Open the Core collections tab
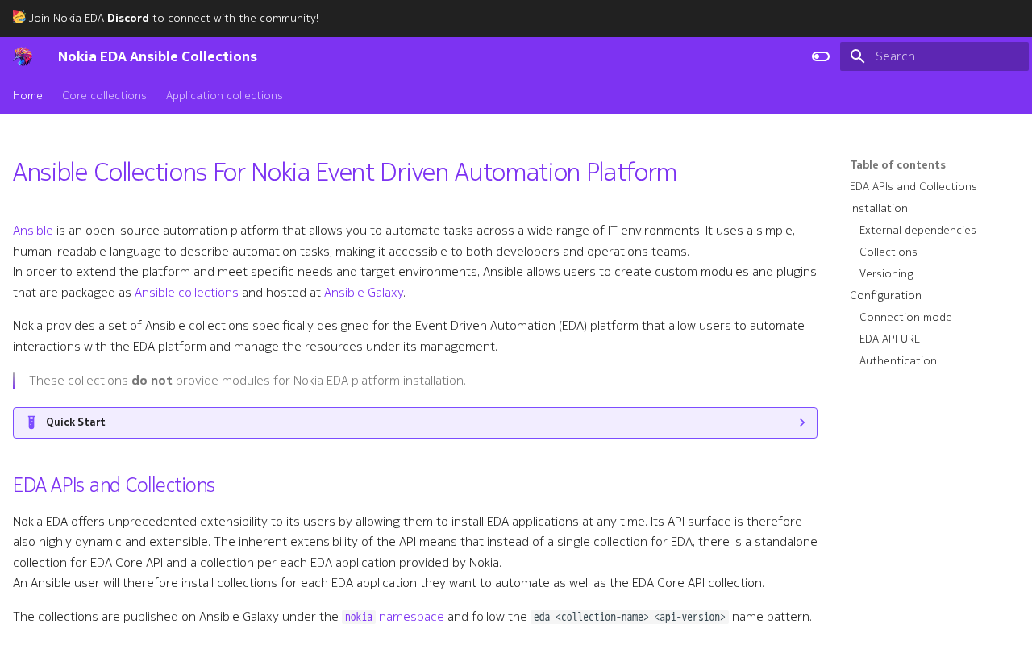 [104, 95]
